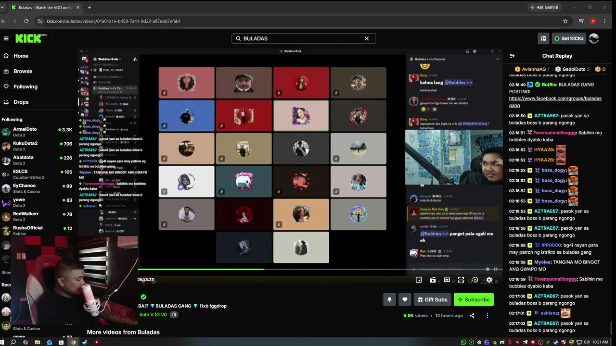Open Chrome three-dot menu
This screenshot has width=616, height=346.
coord(604,21)
